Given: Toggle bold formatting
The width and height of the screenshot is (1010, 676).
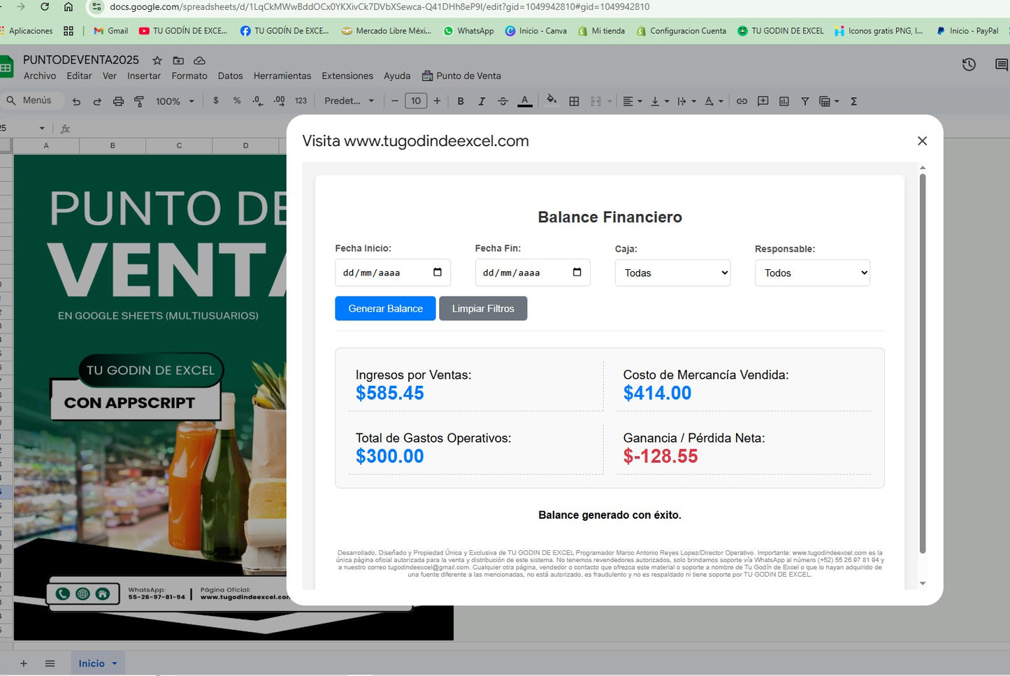Looking at the screenshot, I should click(x=460, y=101).
